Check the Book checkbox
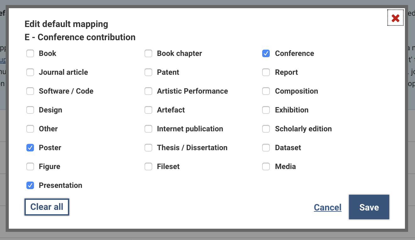The image size is (415, 240). click(x=30, y=53)
